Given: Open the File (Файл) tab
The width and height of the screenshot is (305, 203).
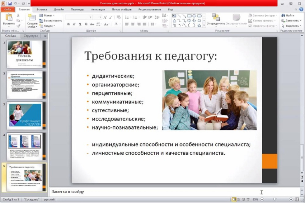Looking at the screenshot, I should [8, 9].
